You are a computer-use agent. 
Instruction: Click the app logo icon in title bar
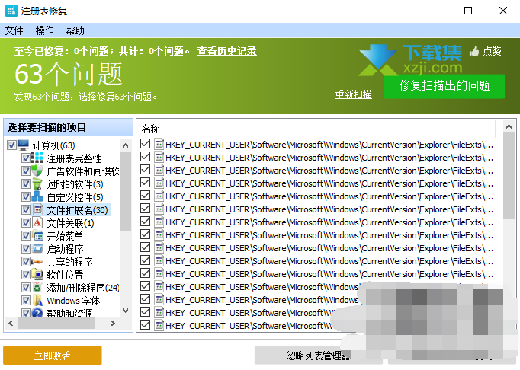11,11
